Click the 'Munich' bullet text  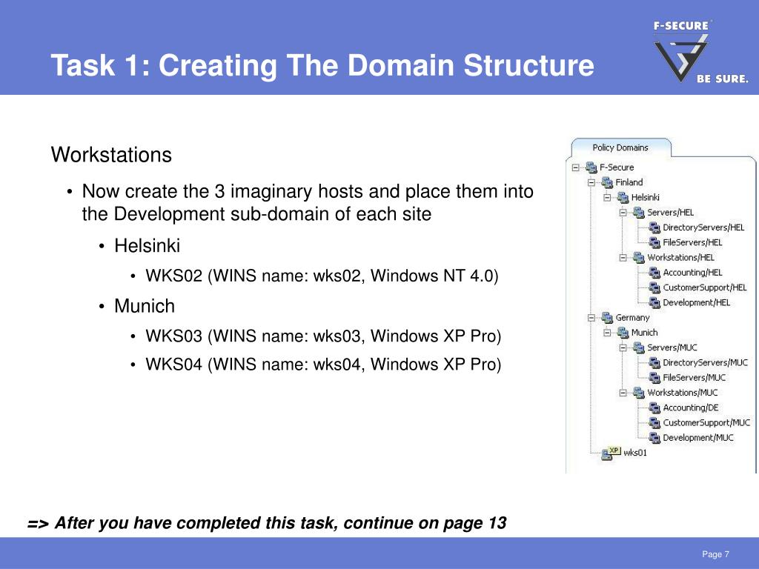click(145, 306)
